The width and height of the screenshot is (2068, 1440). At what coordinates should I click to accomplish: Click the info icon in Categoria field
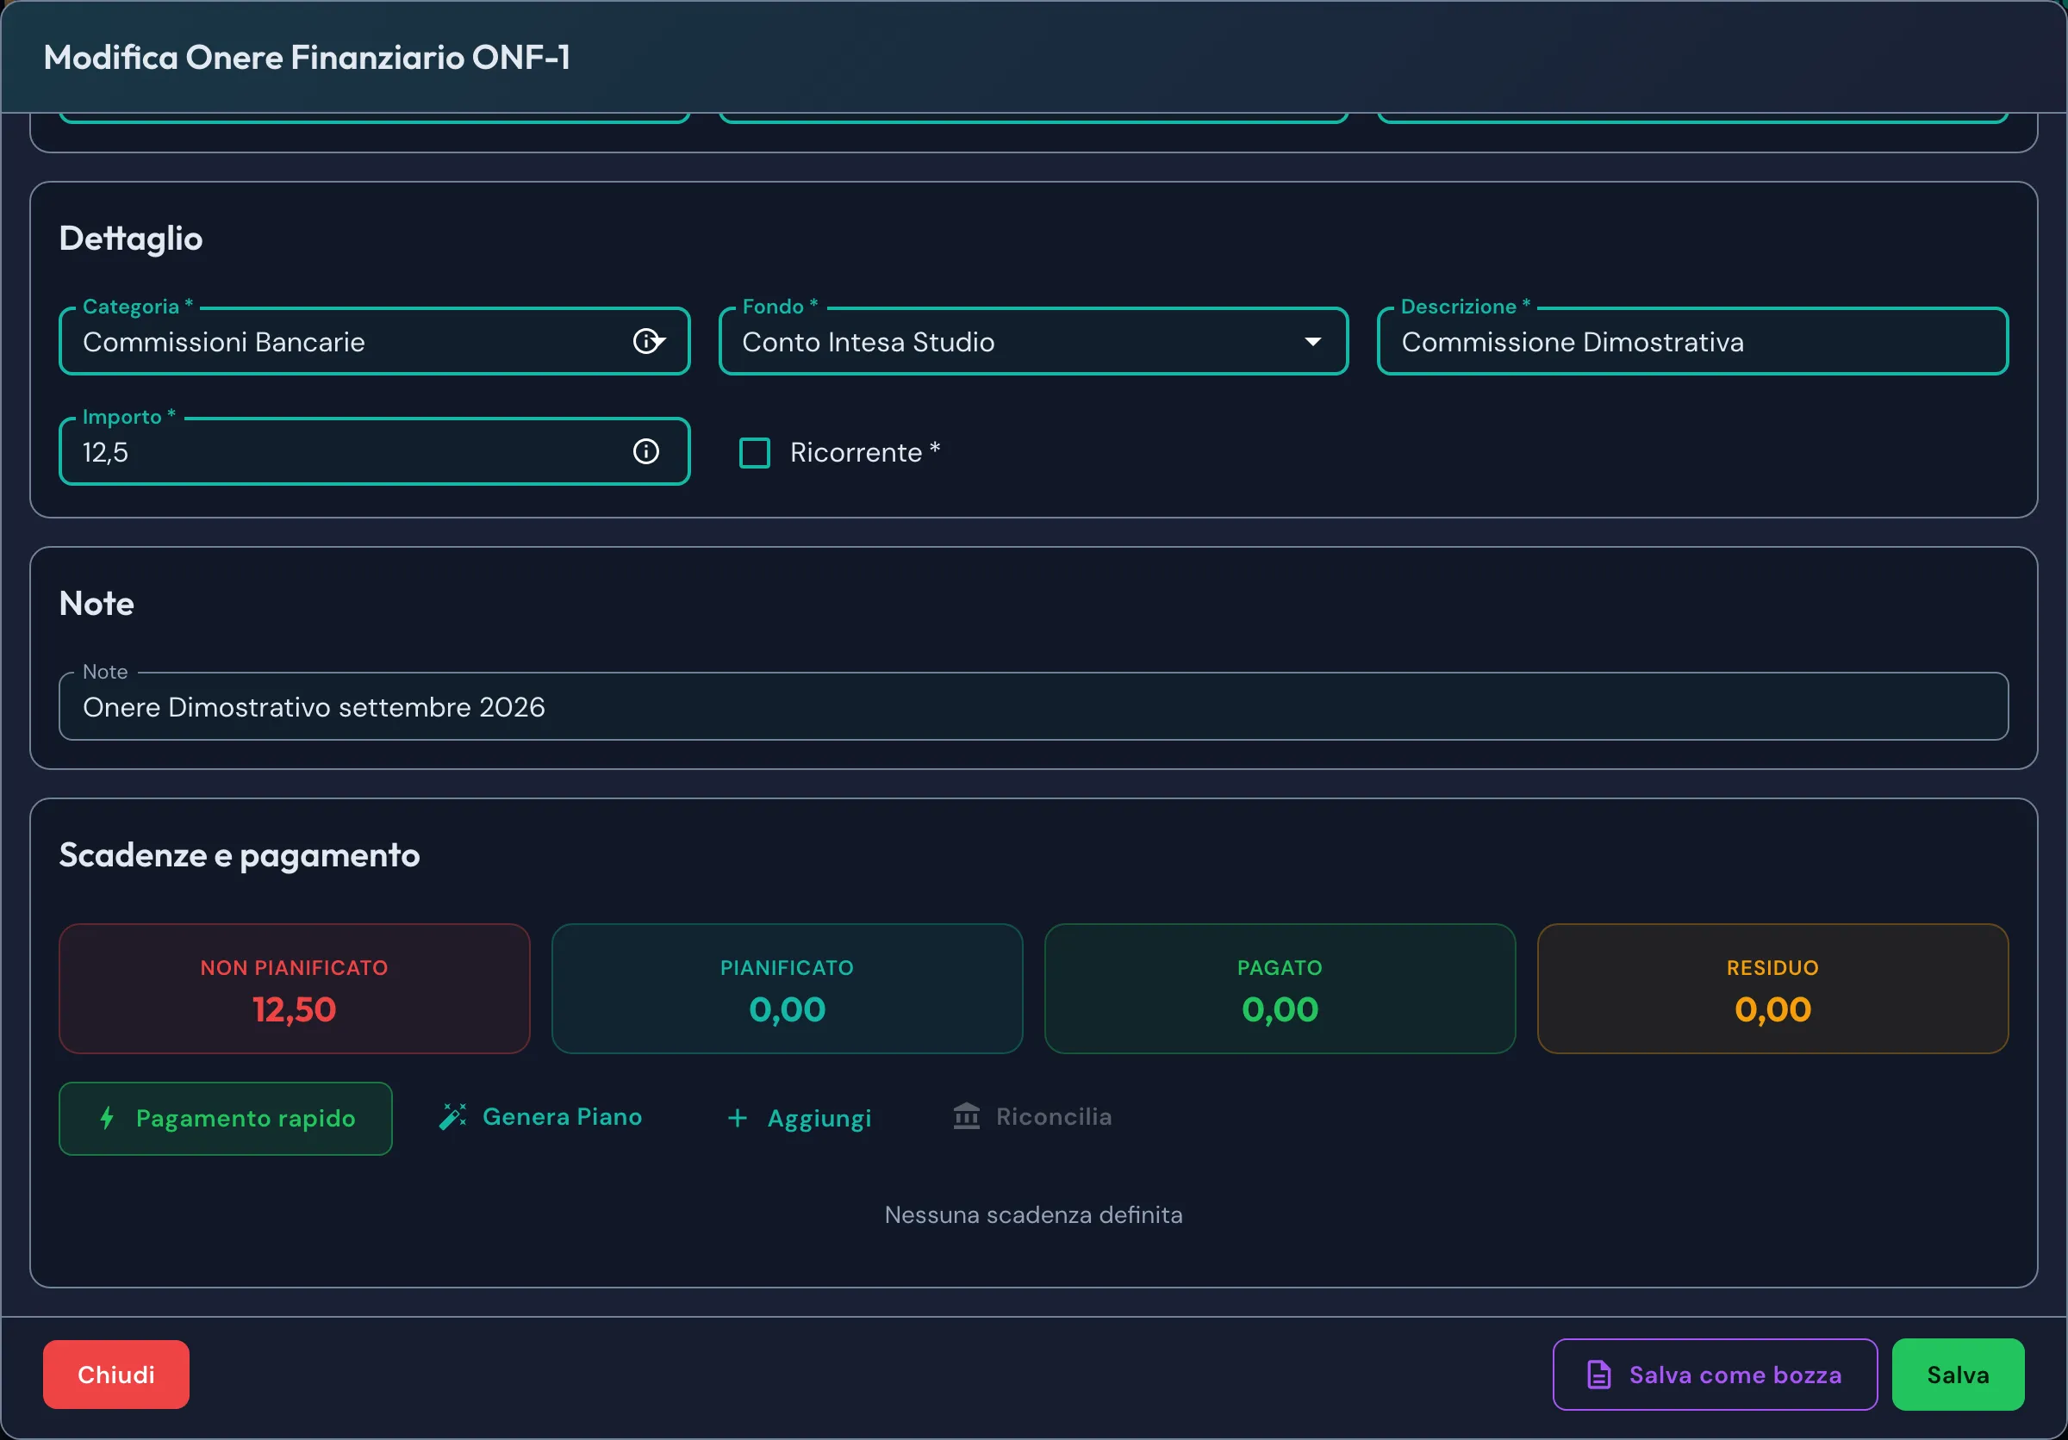[645, 341]
